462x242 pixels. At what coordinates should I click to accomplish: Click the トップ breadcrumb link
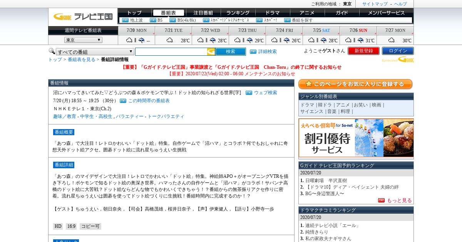click(55, 60)
